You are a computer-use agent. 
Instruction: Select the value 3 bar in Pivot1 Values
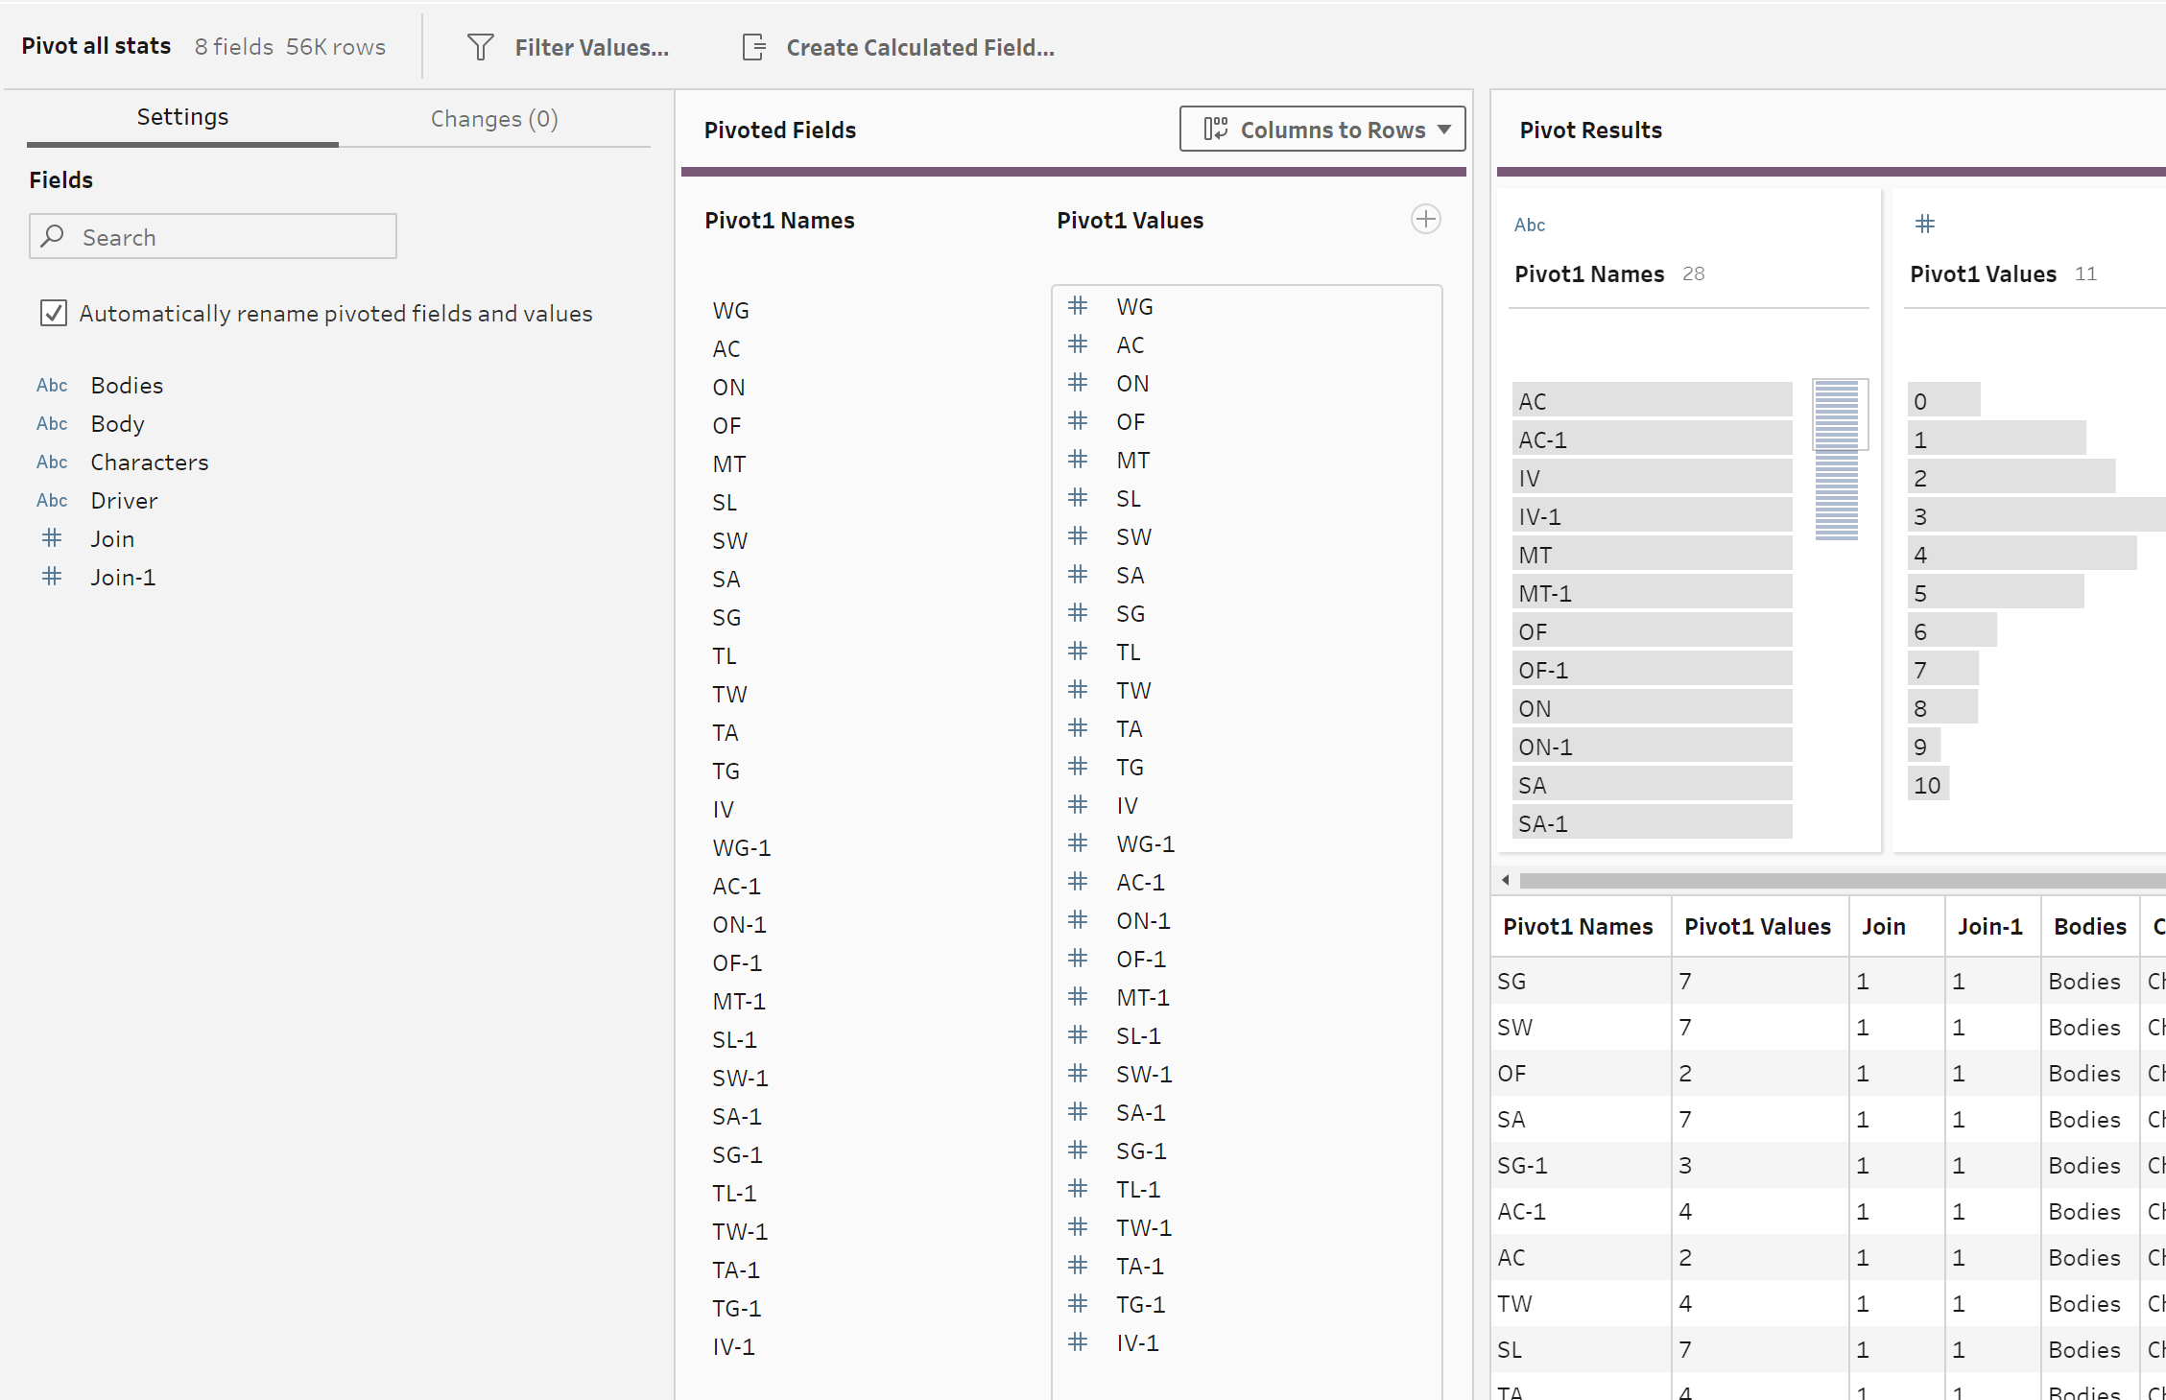point(2035,516)
